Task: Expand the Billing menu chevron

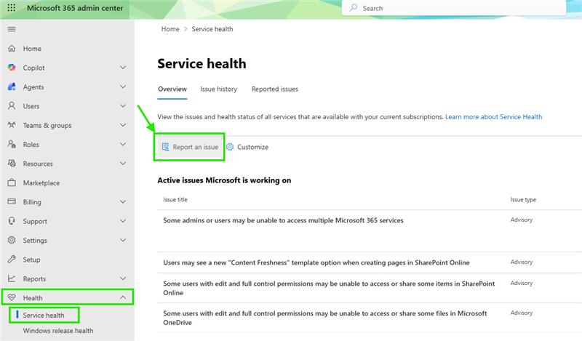Action: coord(123,202)
